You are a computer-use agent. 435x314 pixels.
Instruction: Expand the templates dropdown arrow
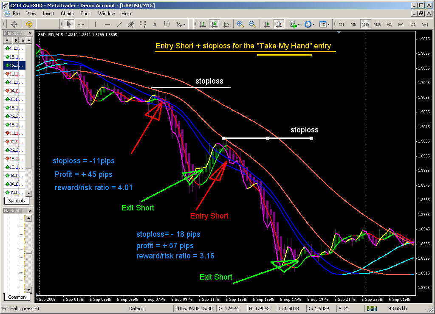point(328,25)
